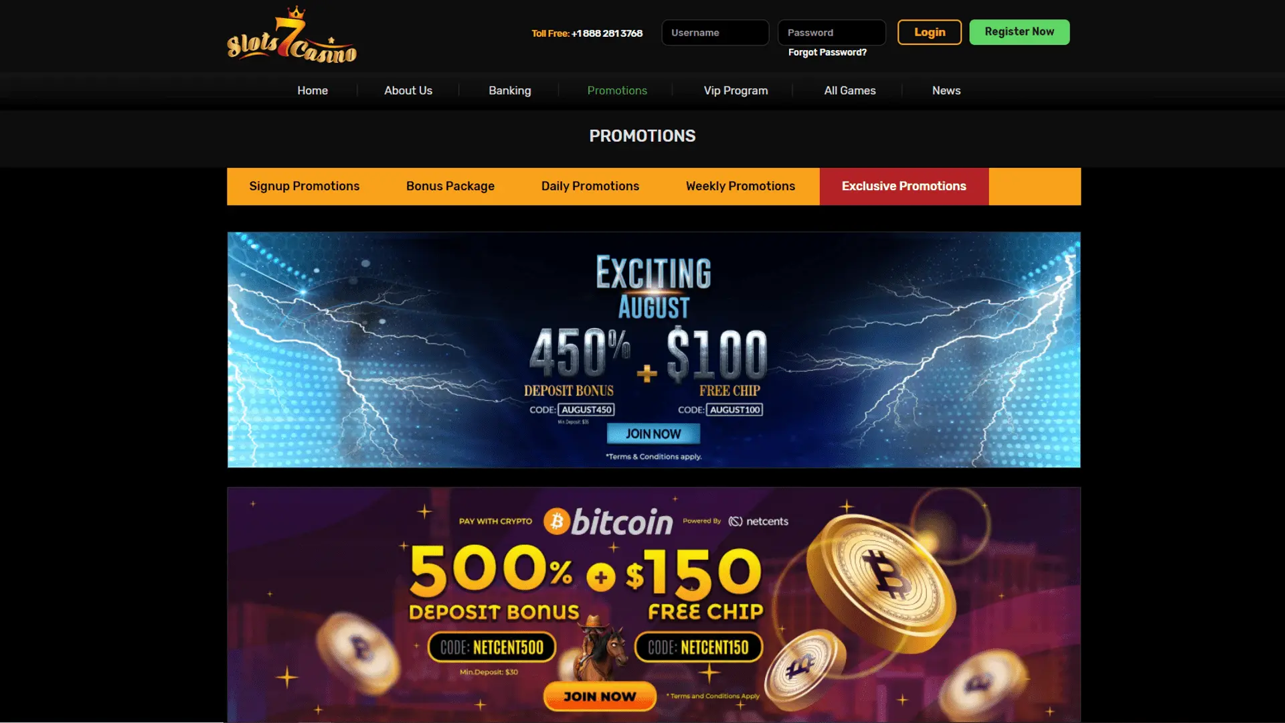Go to the Home menu item
1285x723 pixels.
[313, 90]
